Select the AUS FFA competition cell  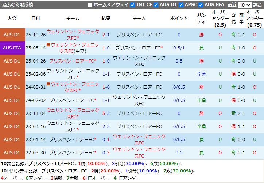(x=12, y=48)
